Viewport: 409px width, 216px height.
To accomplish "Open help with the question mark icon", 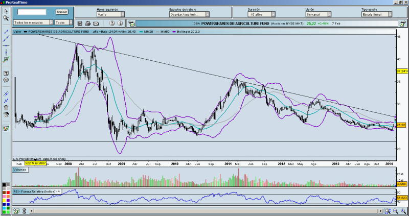I will coord(112,23).
